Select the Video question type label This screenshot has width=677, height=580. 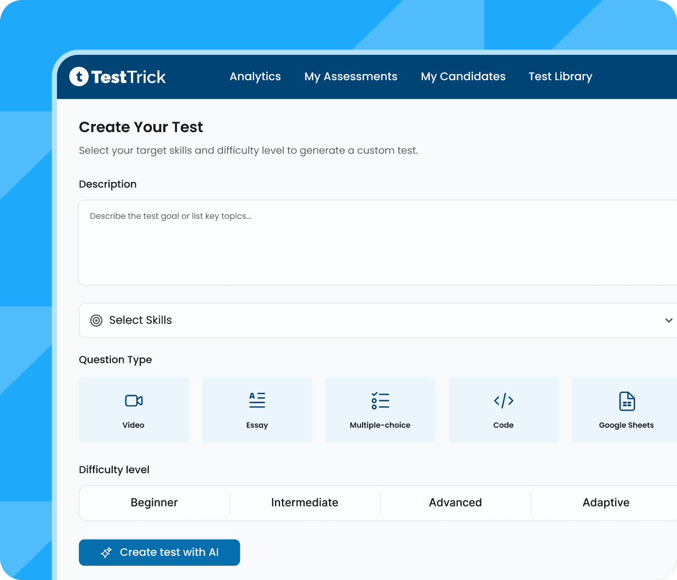[x=134, y=425]
